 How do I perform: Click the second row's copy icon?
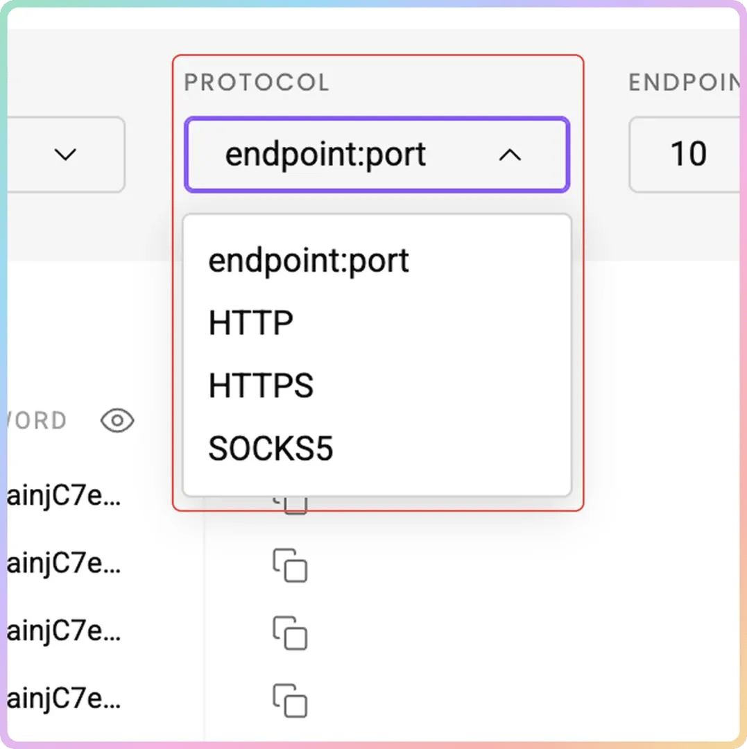[x=289, y=565]
